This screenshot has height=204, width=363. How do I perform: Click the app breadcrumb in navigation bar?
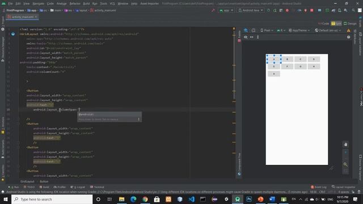(32, 10)
